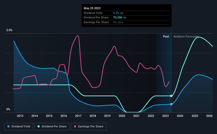Click the 2014 x-axis label
The width and height of the screenshot is (217, 134).
tap(35, 116)
